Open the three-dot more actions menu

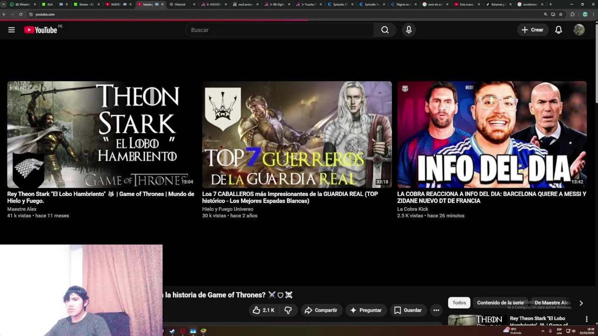(x=436, y=310)
